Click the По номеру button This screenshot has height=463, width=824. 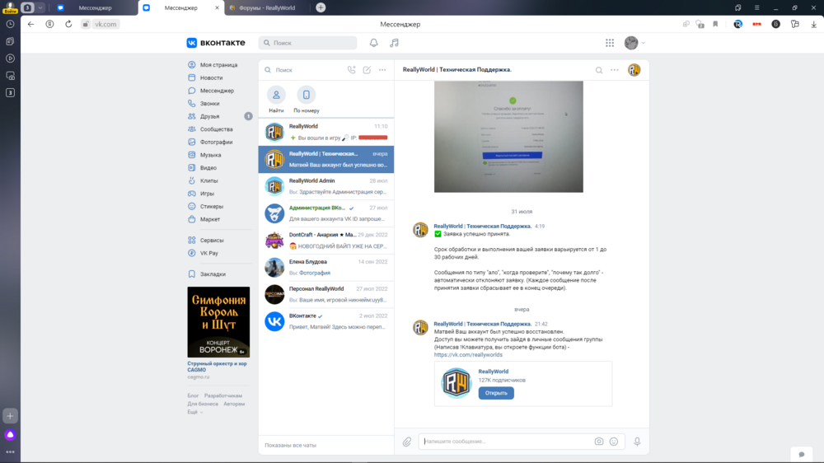point(307,100)
